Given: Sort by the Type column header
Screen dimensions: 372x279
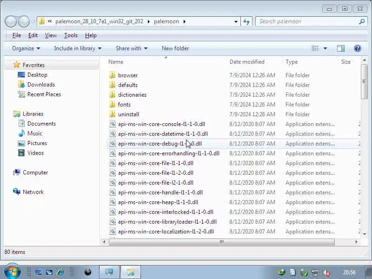Looking at the screenshot, I should [x=310, y=62].
